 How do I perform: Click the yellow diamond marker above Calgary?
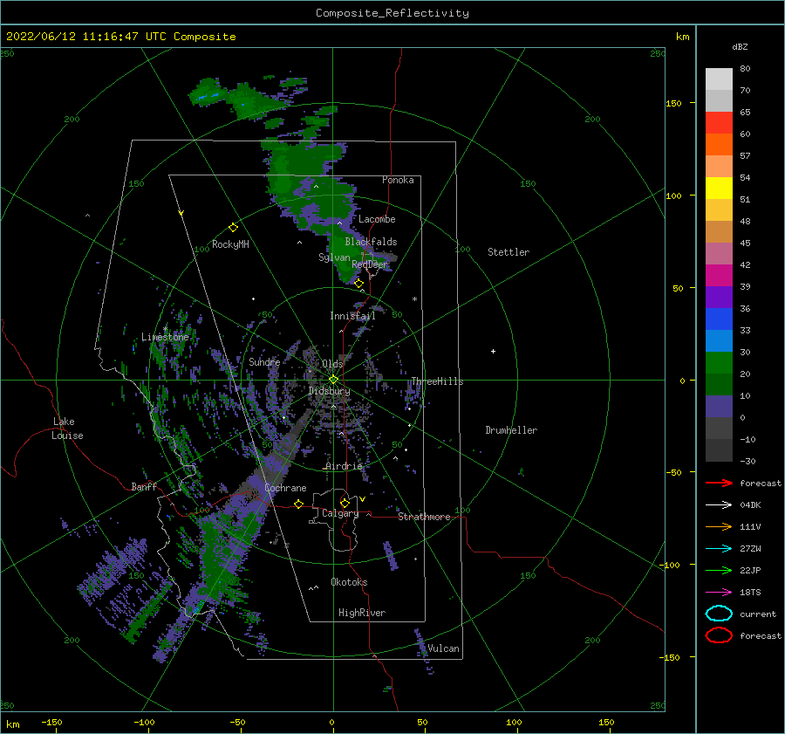pos(345,503)
